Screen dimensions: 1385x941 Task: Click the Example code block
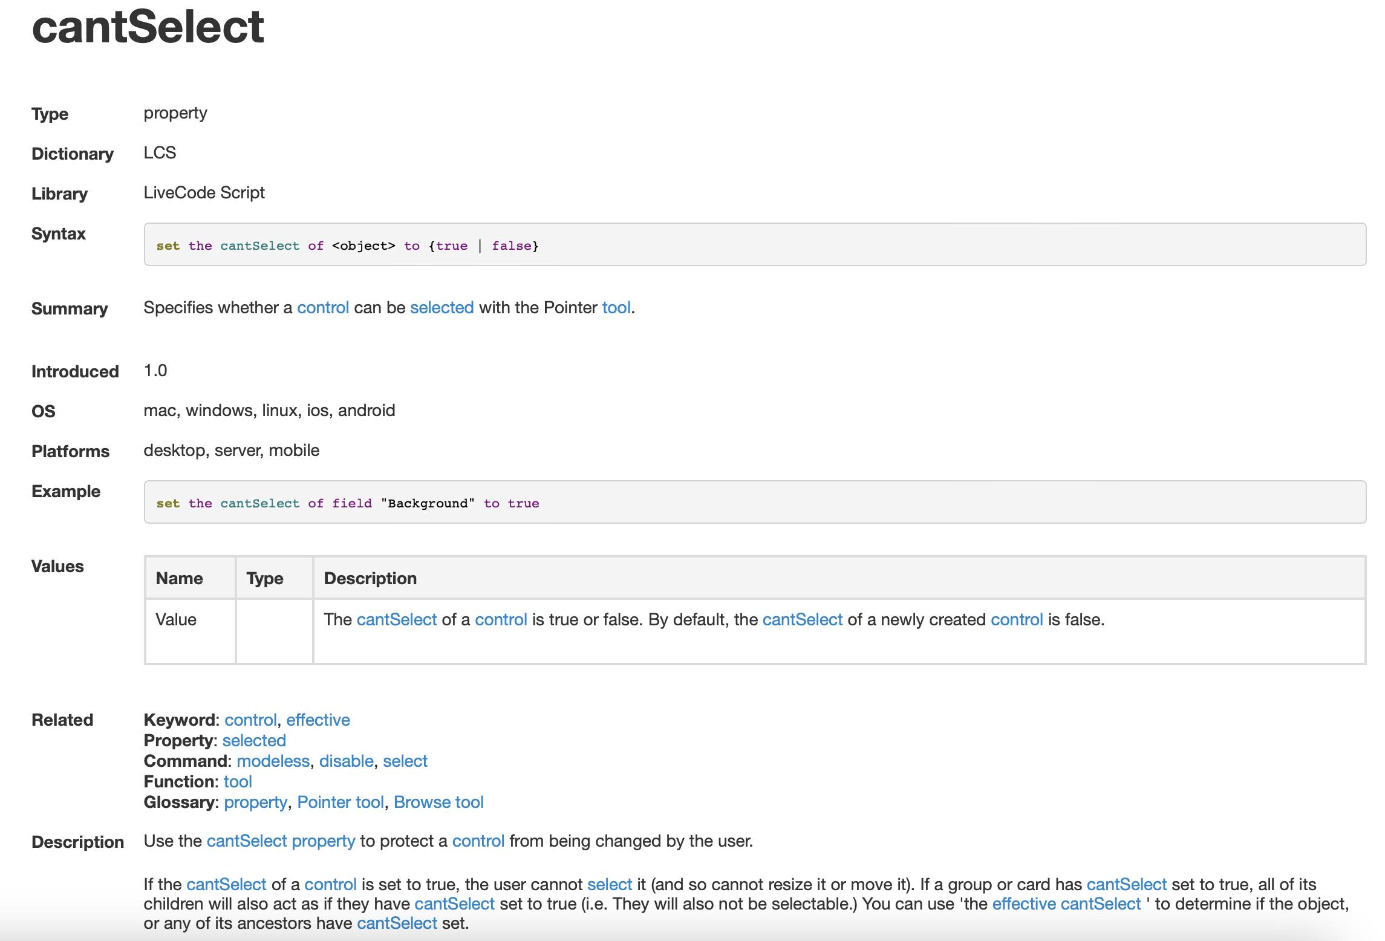pos(754,502)
